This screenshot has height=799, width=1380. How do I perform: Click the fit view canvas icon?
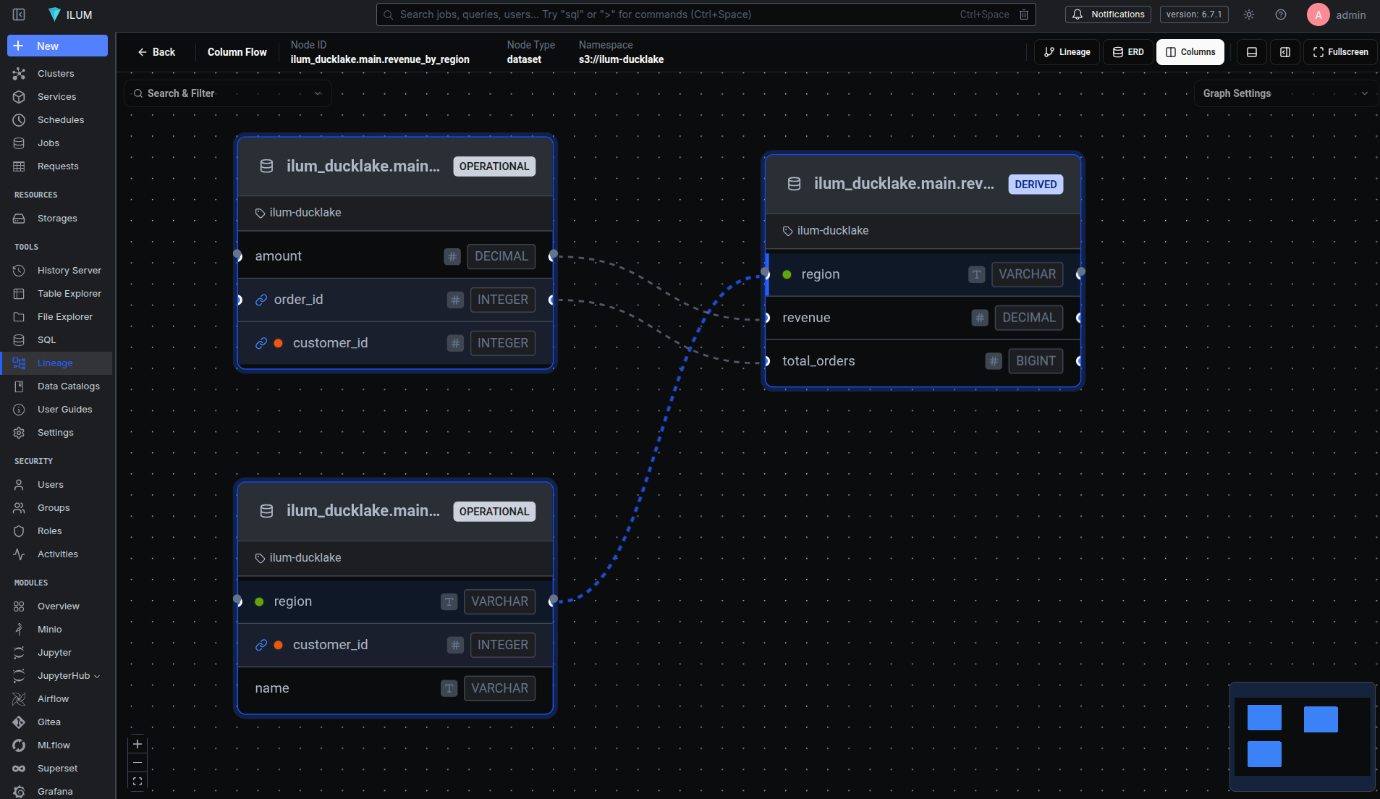(137, 782)
